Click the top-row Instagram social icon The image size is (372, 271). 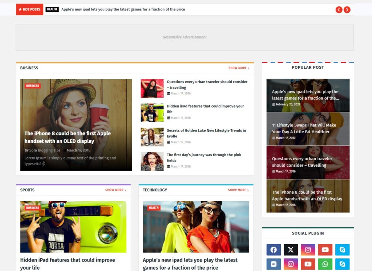click(x=308, y=250)
